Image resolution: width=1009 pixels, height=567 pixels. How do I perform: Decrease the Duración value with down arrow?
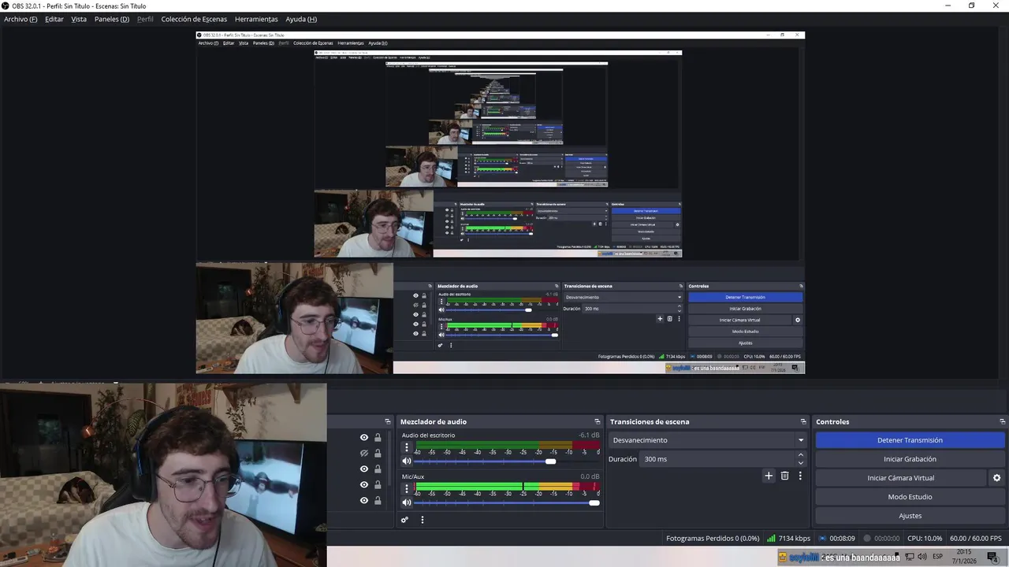point(801,463)
